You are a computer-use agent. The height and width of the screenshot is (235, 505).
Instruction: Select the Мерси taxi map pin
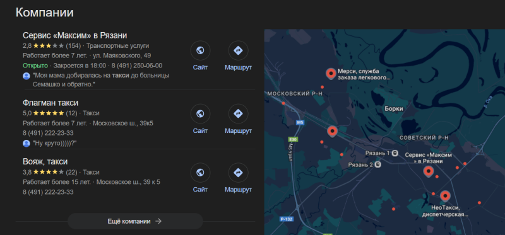pos(331,74)
